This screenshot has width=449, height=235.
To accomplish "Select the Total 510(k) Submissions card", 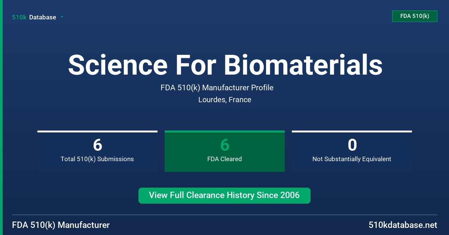I will (97, 151).
